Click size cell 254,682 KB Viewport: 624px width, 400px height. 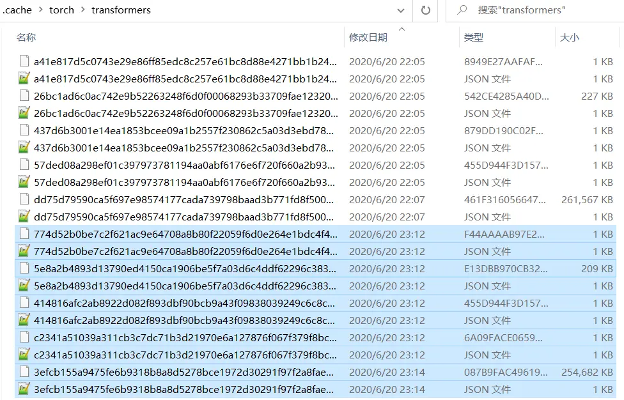coord(587,372)
